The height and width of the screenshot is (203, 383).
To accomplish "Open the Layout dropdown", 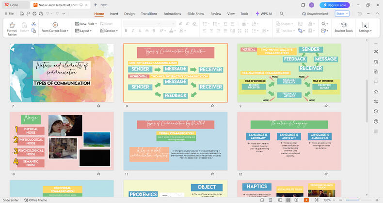I will point(83,30).
